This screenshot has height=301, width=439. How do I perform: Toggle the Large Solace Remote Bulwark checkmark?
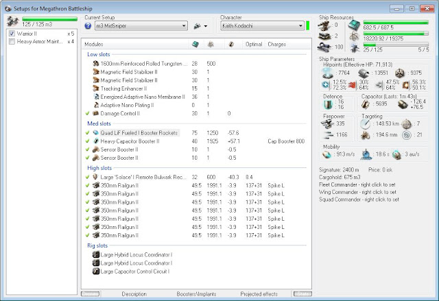point(88,177)
